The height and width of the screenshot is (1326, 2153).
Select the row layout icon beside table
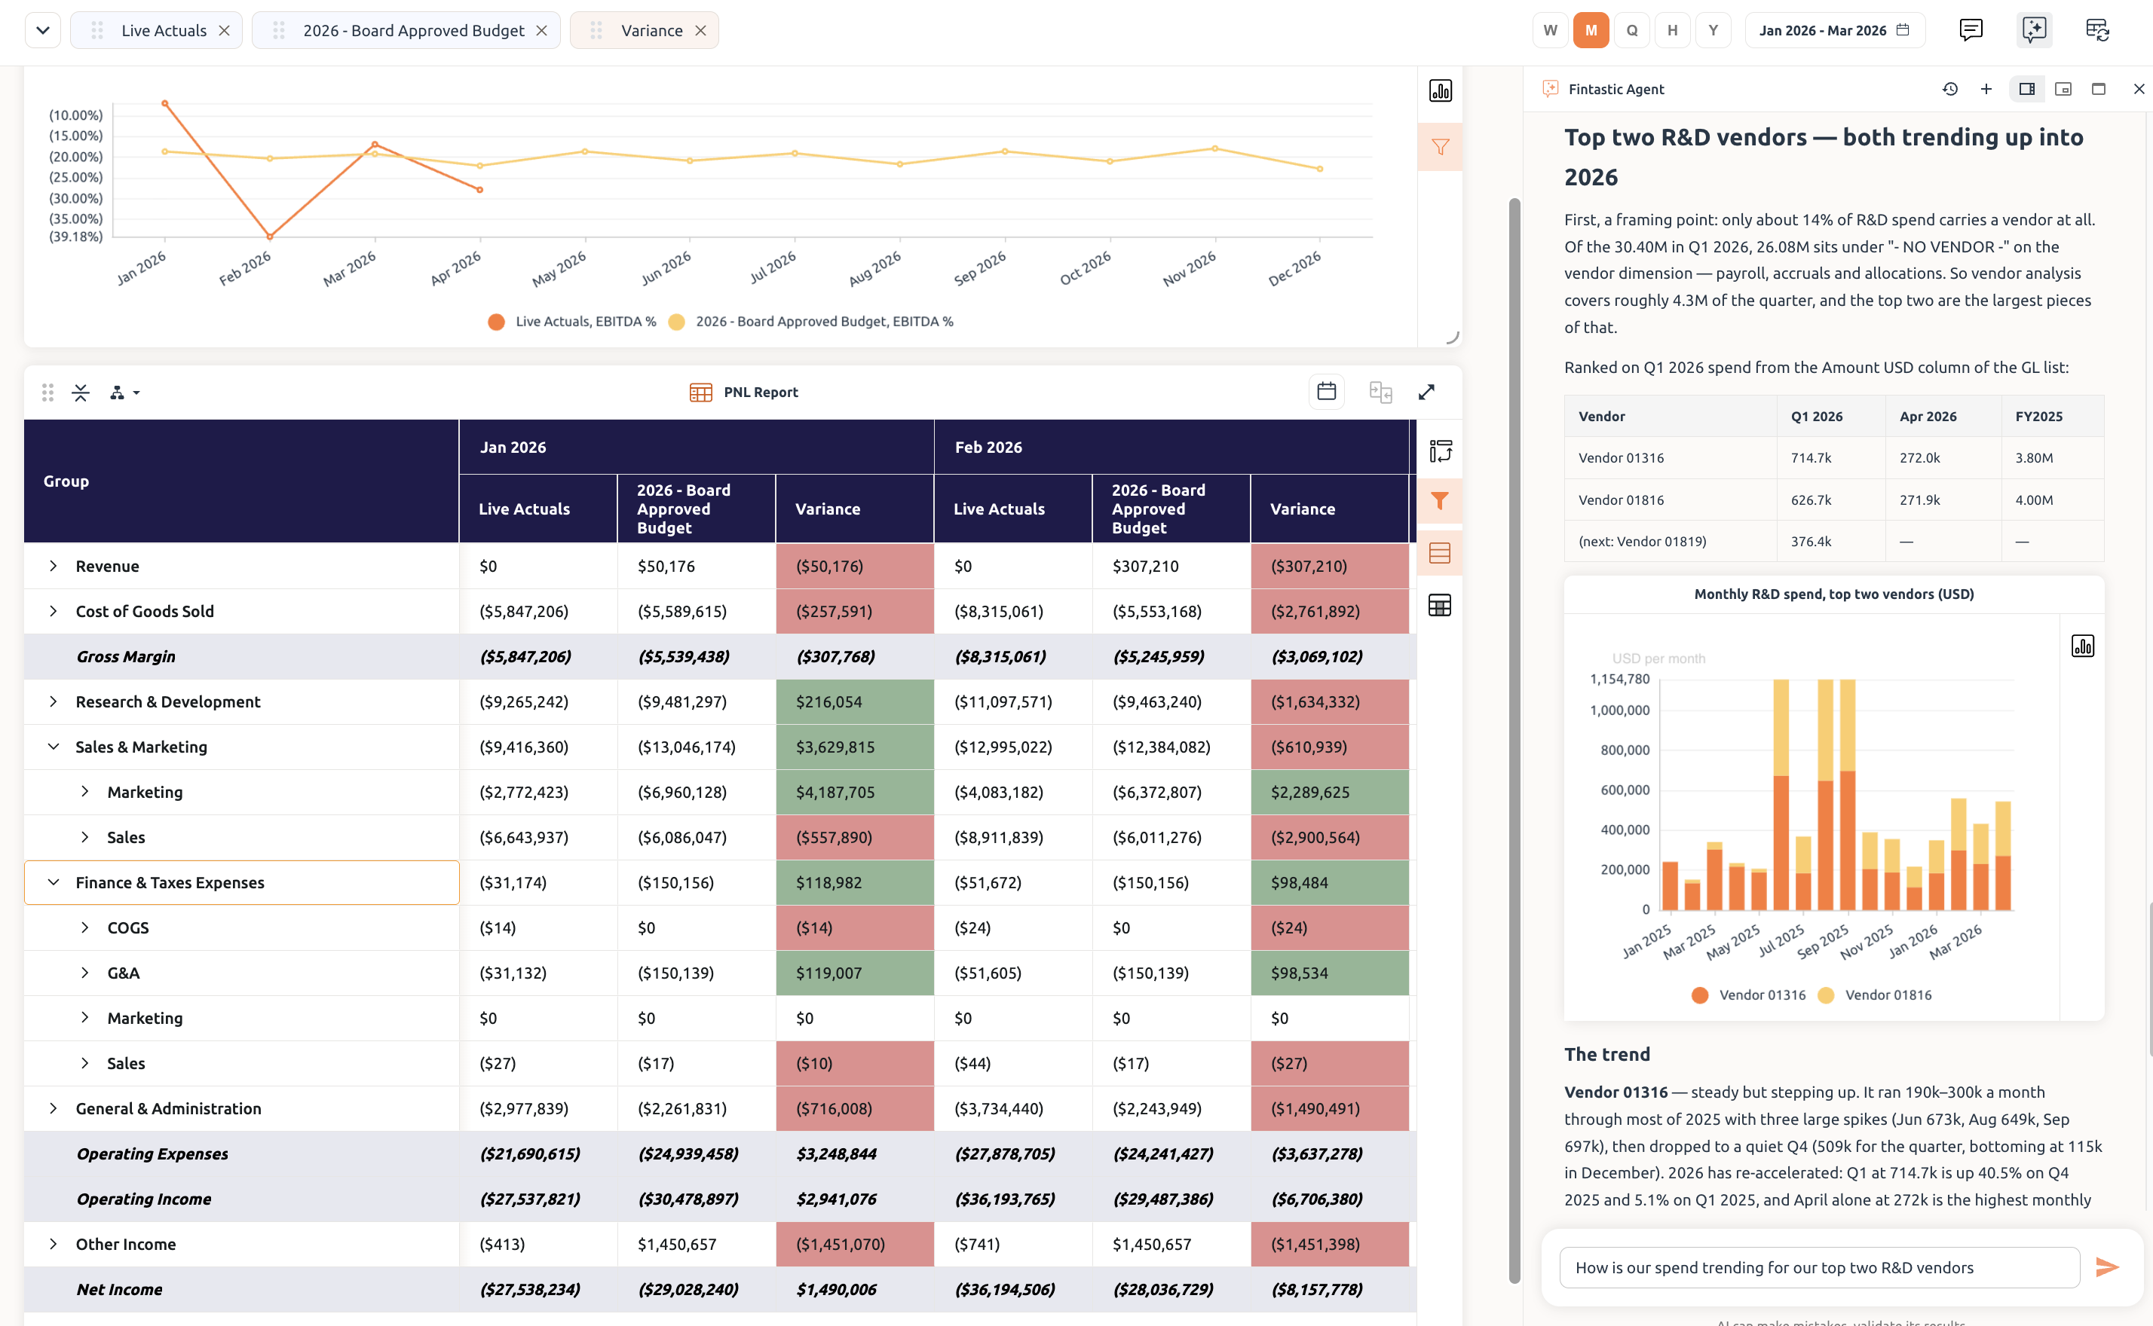tap(1440, 552)
